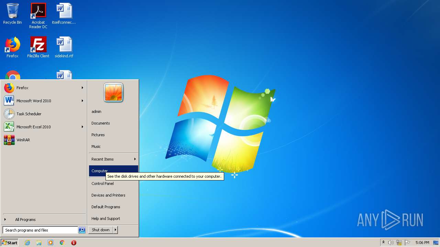Open the admin personal folder
This screenshot has width=440, height=247.
[x=113, y=111]
